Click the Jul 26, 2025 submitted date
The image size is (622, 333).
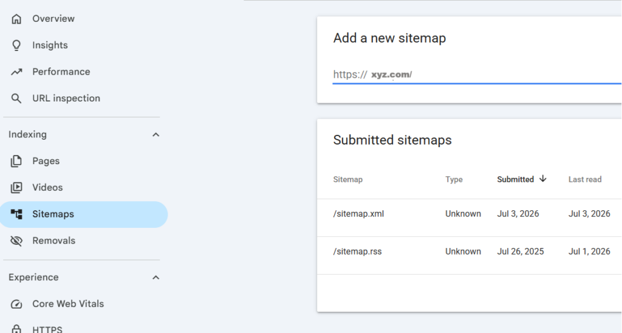pos(521,251)
